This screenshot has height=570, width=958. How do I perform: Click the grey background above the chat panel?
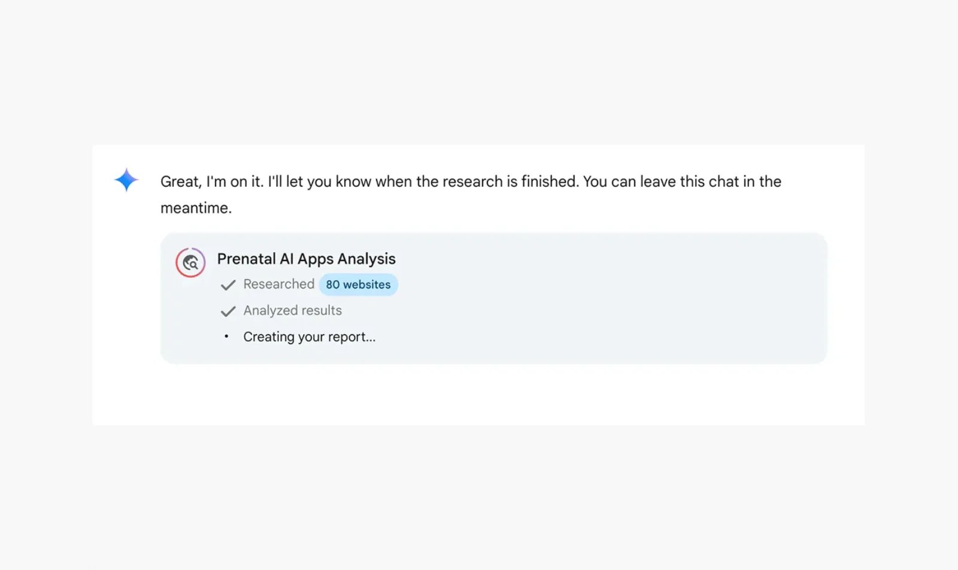click(x=479, y=72)
